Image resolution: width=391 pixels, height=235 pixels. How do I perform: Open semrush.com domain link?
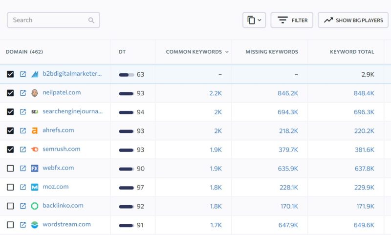pos(62,149)
